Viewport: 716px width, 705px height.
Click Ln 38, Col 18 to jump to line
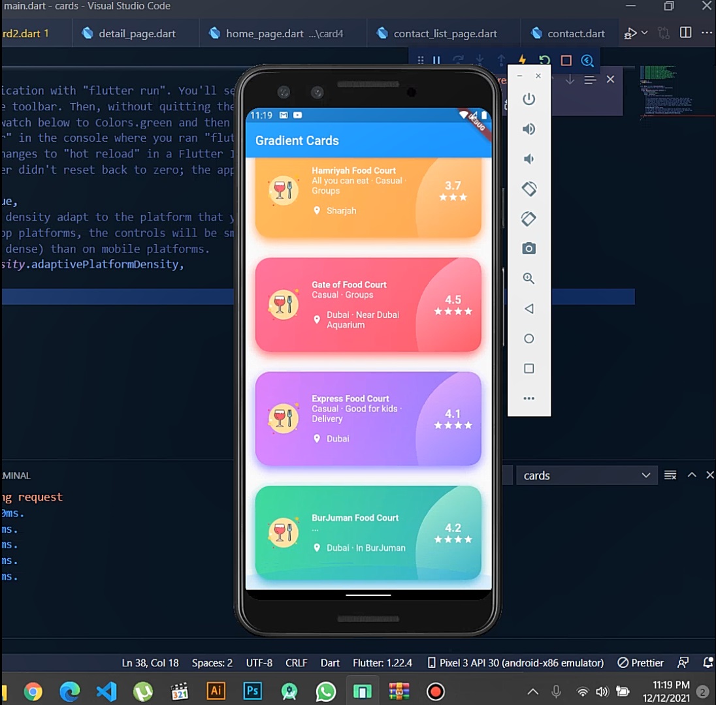[x=150, y=663]
